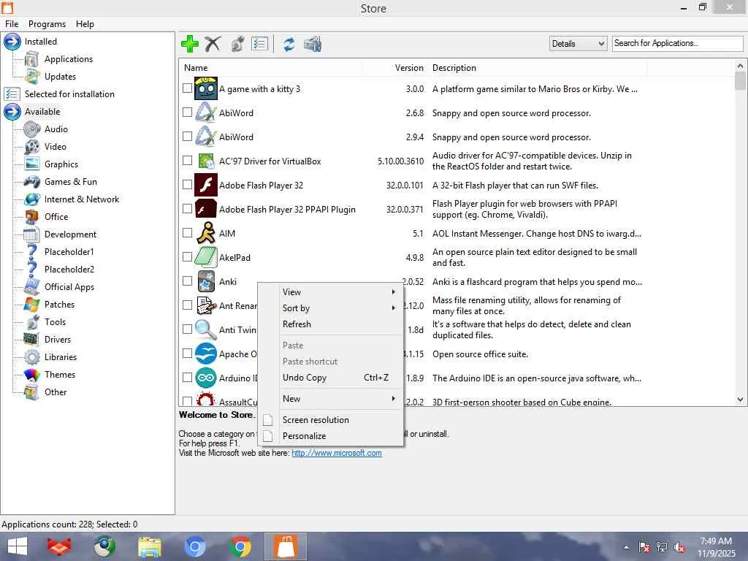This screenshot has height=561, width=748.
Task: Open the Tools category
Action: tap(55, 322)
